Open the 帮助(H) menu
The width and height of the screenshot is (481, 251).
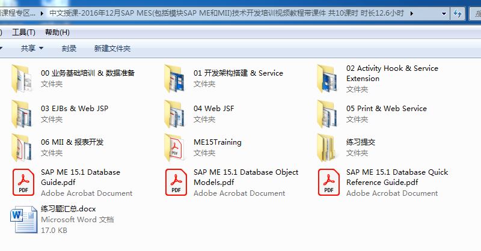coord(57,32)
